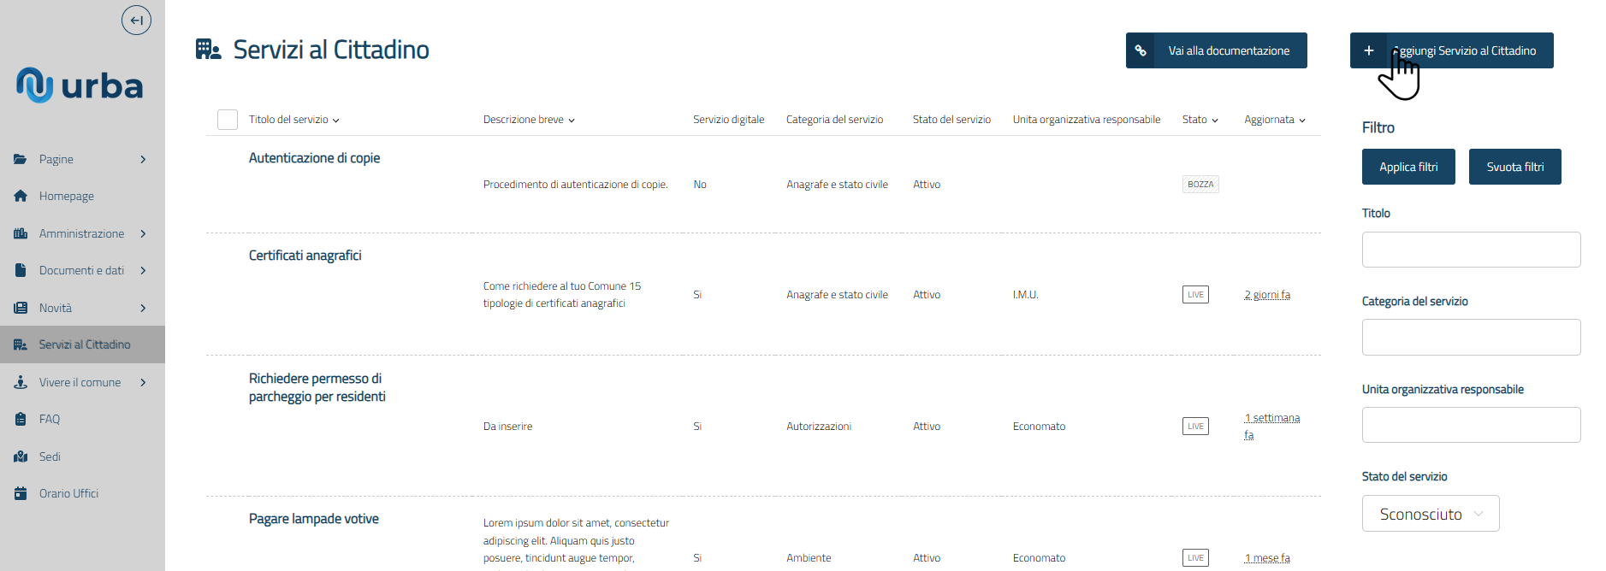Image resolution: width=1606 pixels, height=571 pixels.
Task: Click the Homepage house icon
Action: tap(21, 196)
